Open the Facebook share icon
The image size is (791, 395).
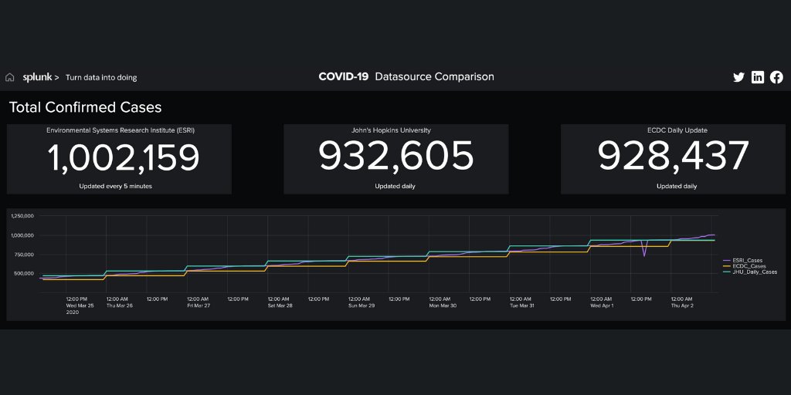776,77
